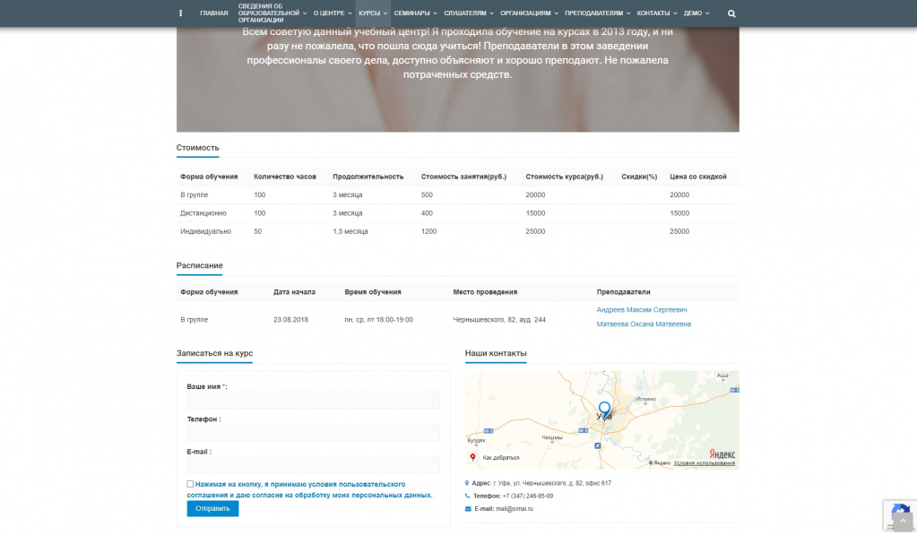917x535 pixels.
Task: Open the 'Контакты' menu item
Action: click(x=656, y=13)
